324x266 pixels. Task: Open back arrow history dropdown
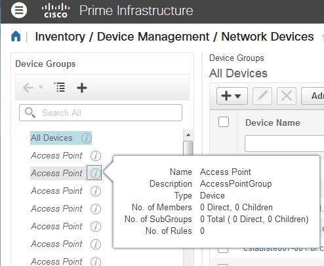(41, 87)
